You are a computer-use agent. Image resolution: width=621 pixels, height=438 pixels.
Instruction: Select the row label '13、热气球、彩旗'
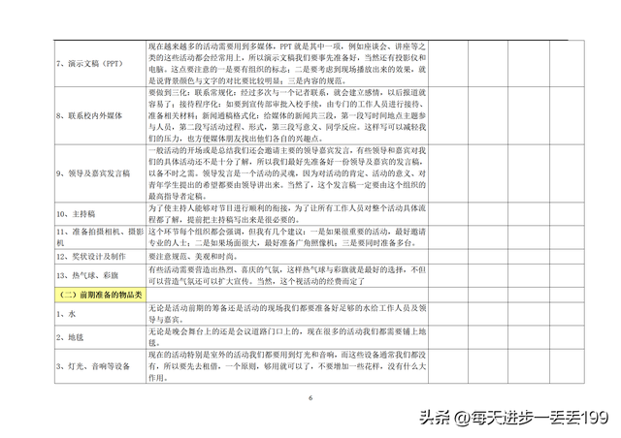(x=87, y=275)
